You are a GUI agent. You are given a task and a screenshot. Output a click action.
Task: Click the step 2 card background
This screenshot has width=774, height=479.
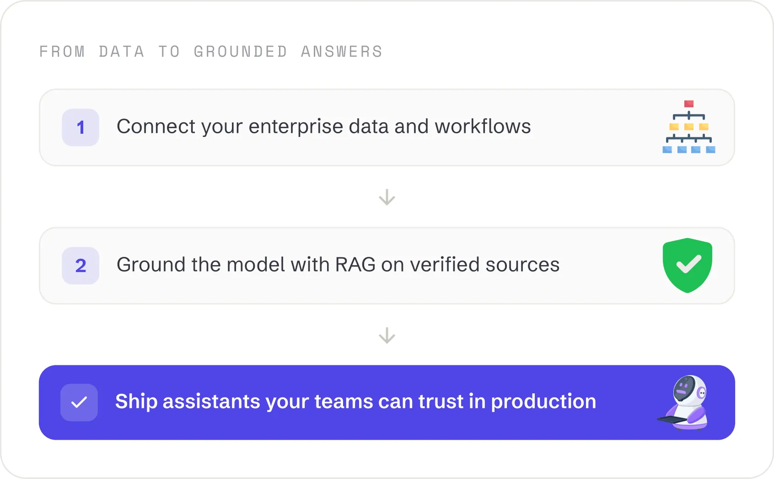click(387, 266)
